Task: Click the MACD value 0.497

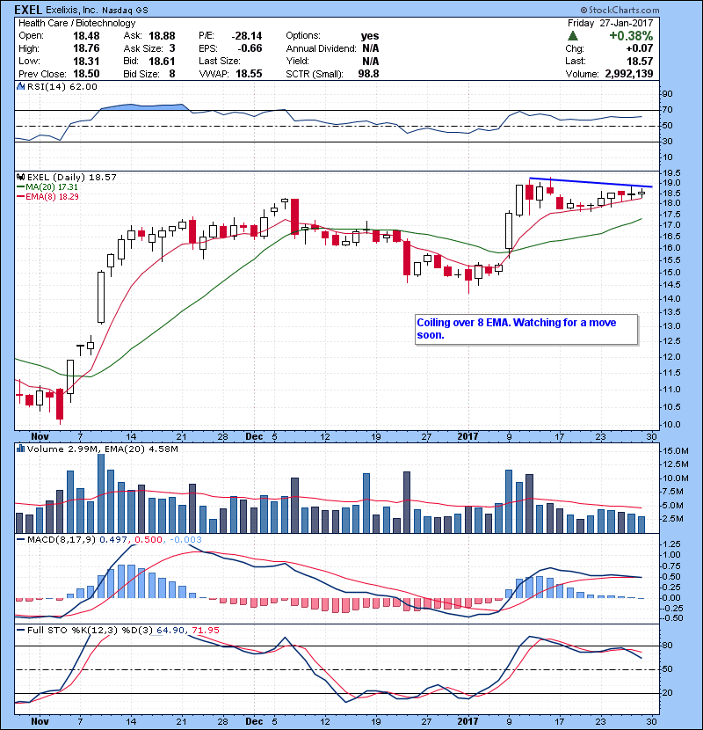Action: [113, 540]
